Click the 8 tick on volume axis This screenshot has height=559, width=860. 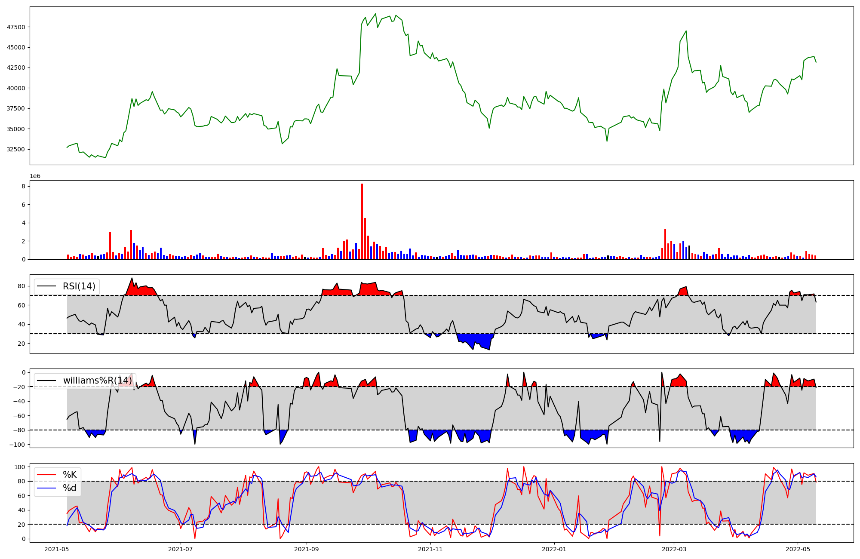click(23, 187)
